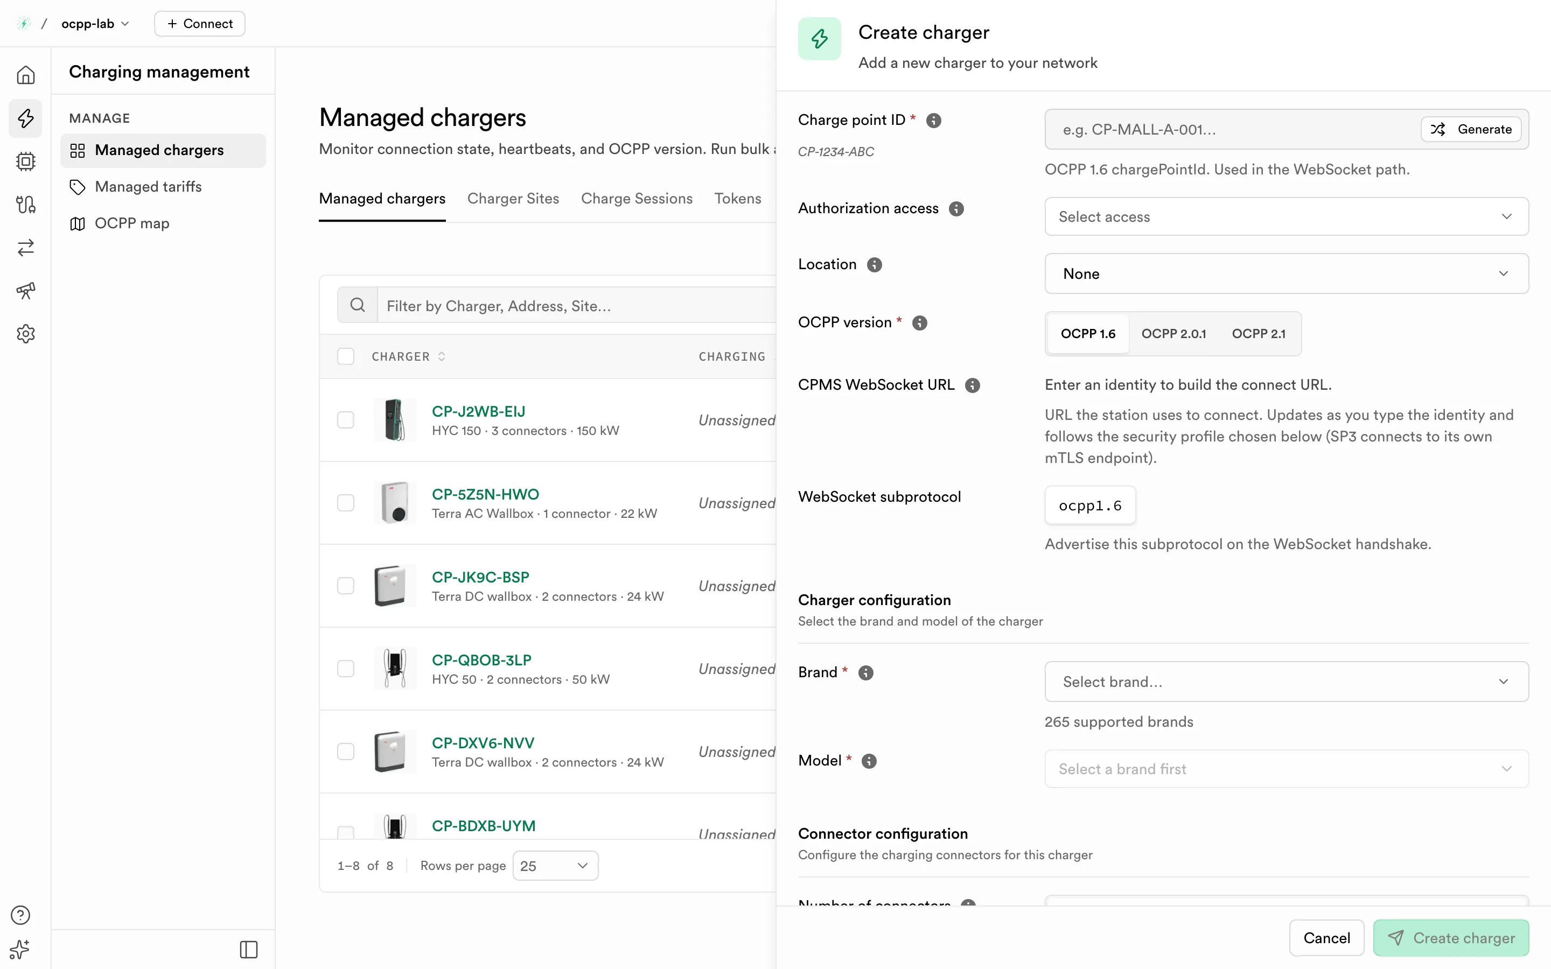Open the Home icon in left sidebar
The height and width of the screenshot is (969, 1551).
pyautogui.click(x=26, y=75)
